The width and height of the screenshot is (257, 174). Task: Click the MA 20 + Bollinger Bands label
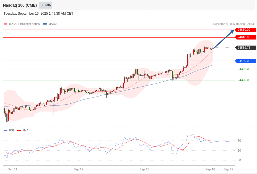pos(24,24)
